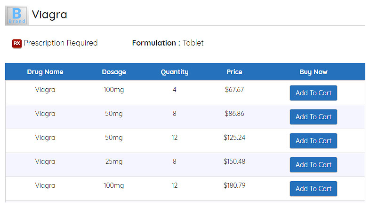Click the 100mg dosage in the $67.67 row
Screen dimensions: 370x208
[114, 90]
